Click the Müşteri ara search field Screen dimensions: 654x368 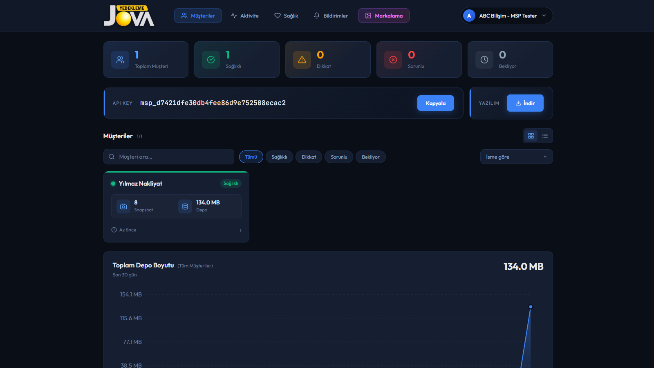(169, 157)
